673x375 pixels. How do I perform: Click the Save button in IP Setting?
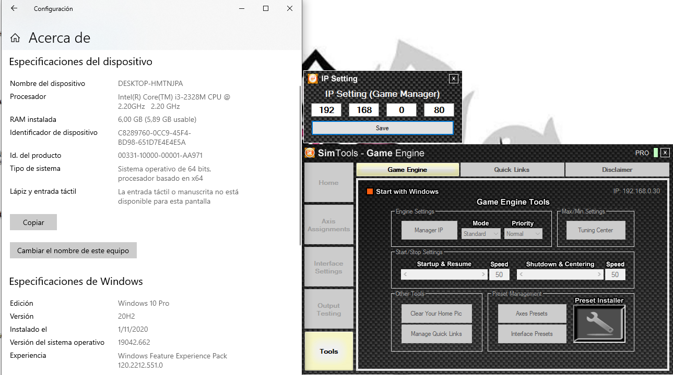tap(383, 128)
